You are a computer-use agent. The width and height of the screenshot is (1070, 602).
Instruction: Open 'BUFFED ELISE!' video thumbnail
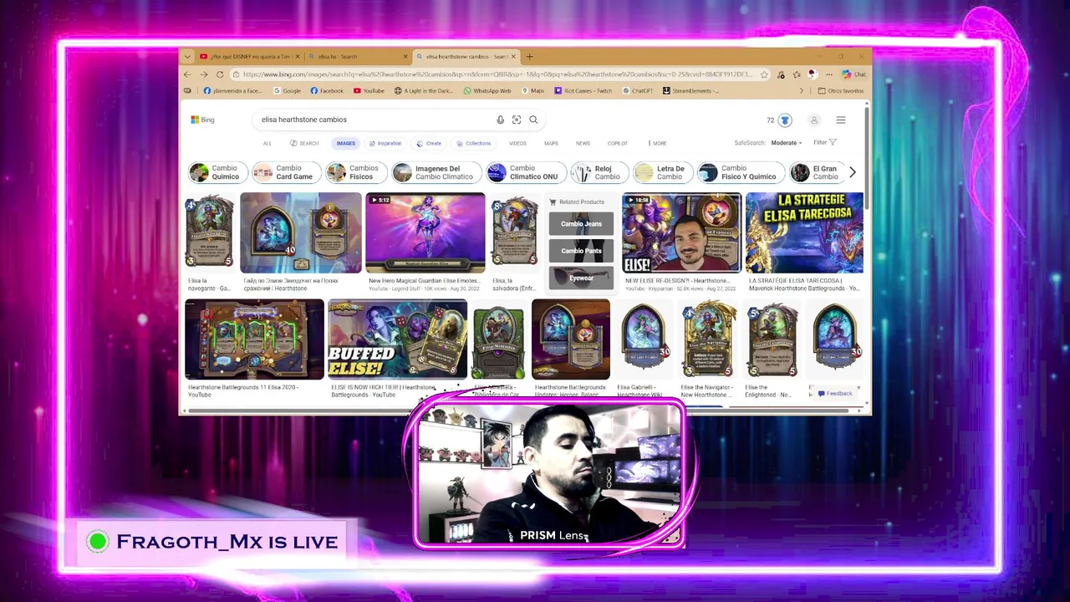click(x=397, y=339)
